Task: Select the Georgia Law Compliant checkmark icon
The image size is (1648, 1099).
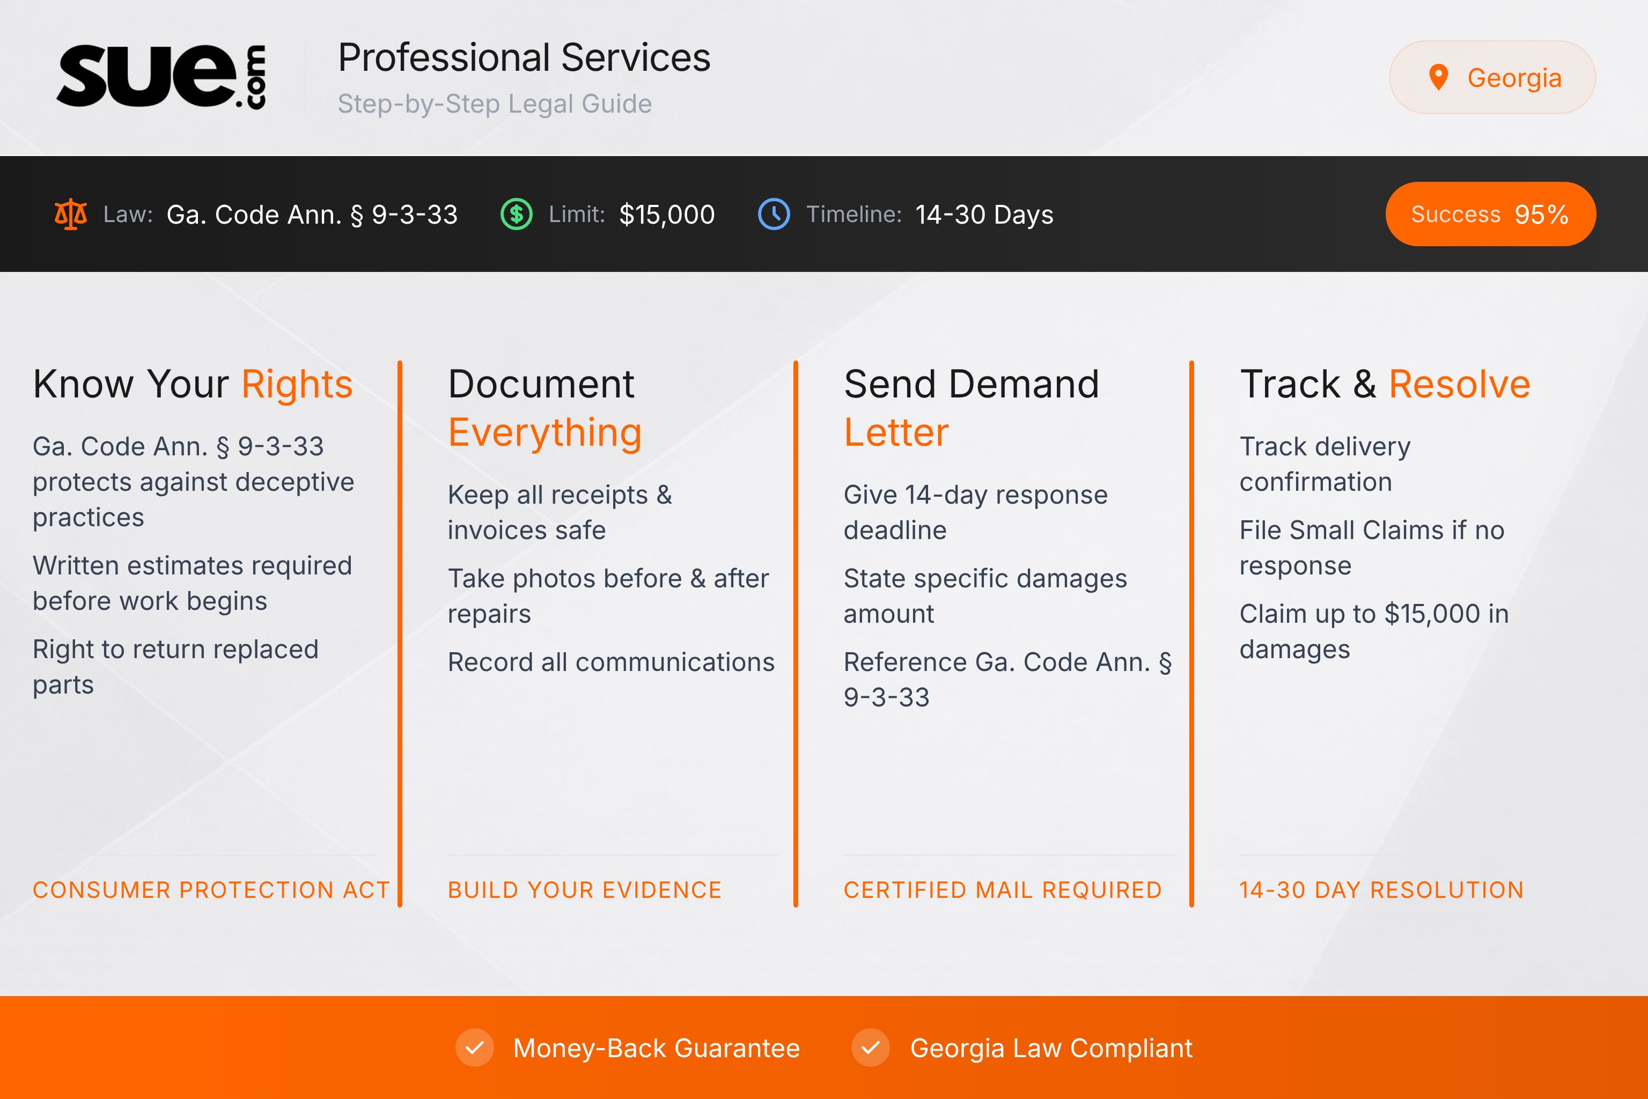Action: pos(871,1049)
